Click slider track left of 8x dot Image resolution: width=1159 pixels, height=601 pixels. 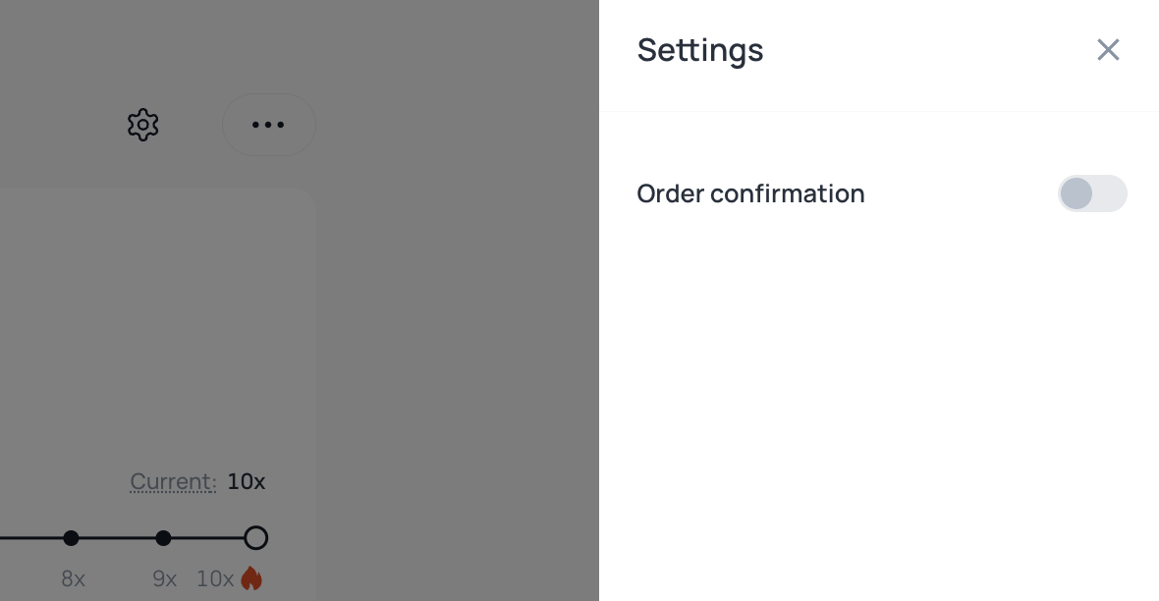click(31, 538)
